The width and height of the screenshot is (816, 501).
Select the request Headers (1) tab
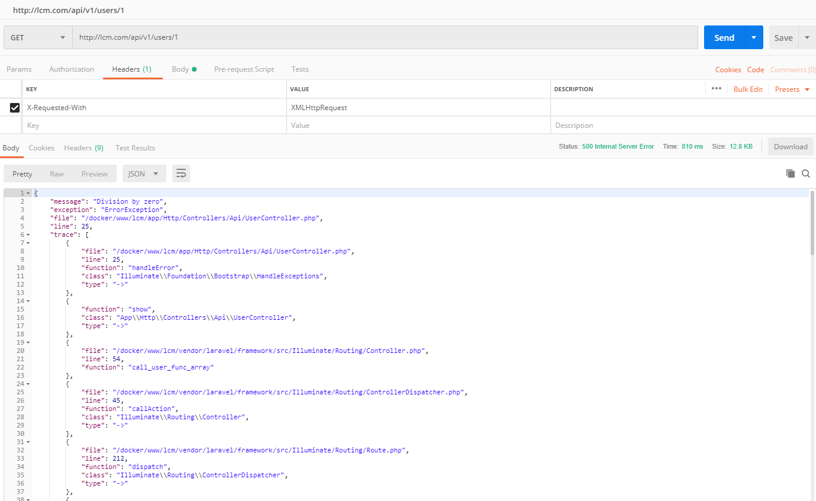[131, 69]
